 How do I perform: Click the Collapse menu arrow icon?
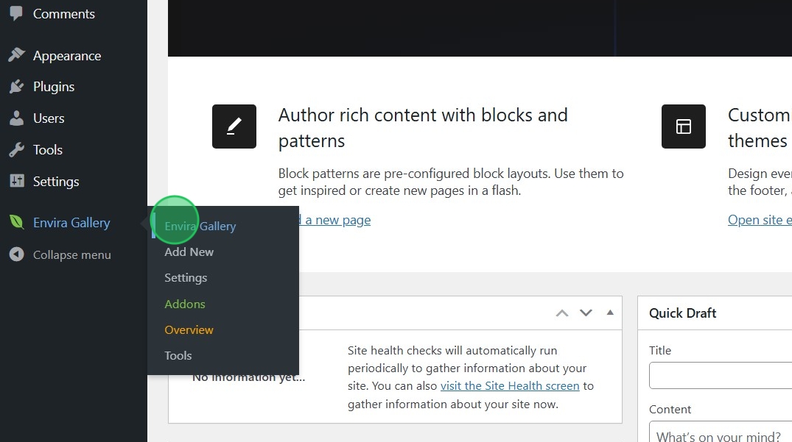click(16, 254)
